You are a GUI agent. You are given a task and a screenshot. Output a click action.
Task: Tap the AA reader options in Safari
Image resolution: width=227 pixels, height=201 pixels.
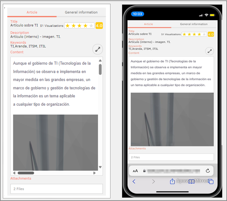point(135,171)
